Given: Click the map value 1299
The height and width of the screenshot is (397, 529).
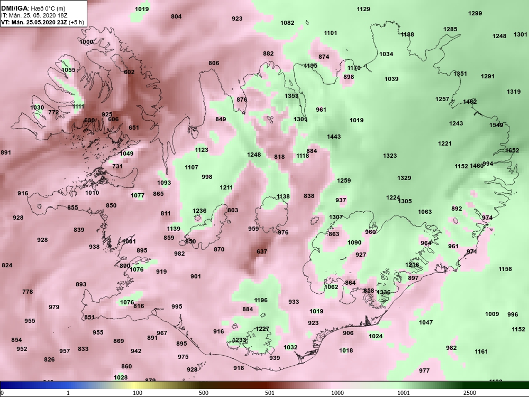Looking at the screenshot, I should [475, 13].
